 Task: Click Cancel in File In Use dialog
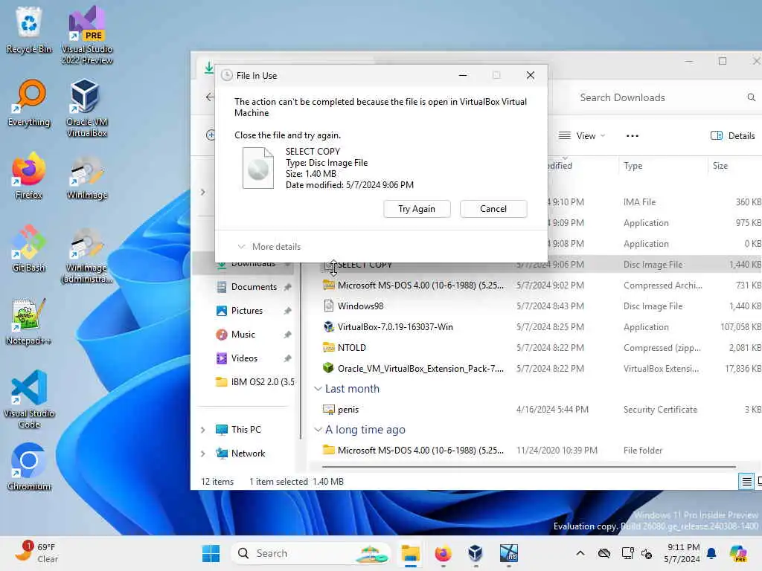click(493, 209)
